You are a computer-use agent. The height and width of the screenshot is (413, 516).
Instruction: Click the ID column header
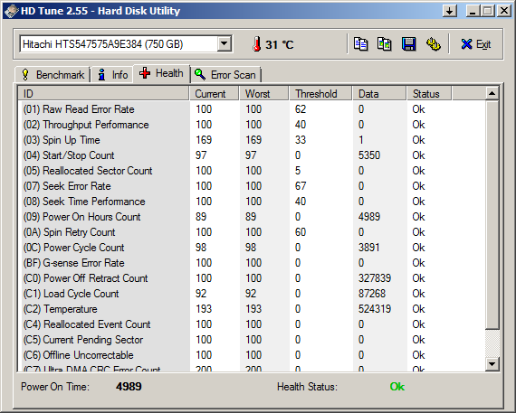[x=103, y=94]
